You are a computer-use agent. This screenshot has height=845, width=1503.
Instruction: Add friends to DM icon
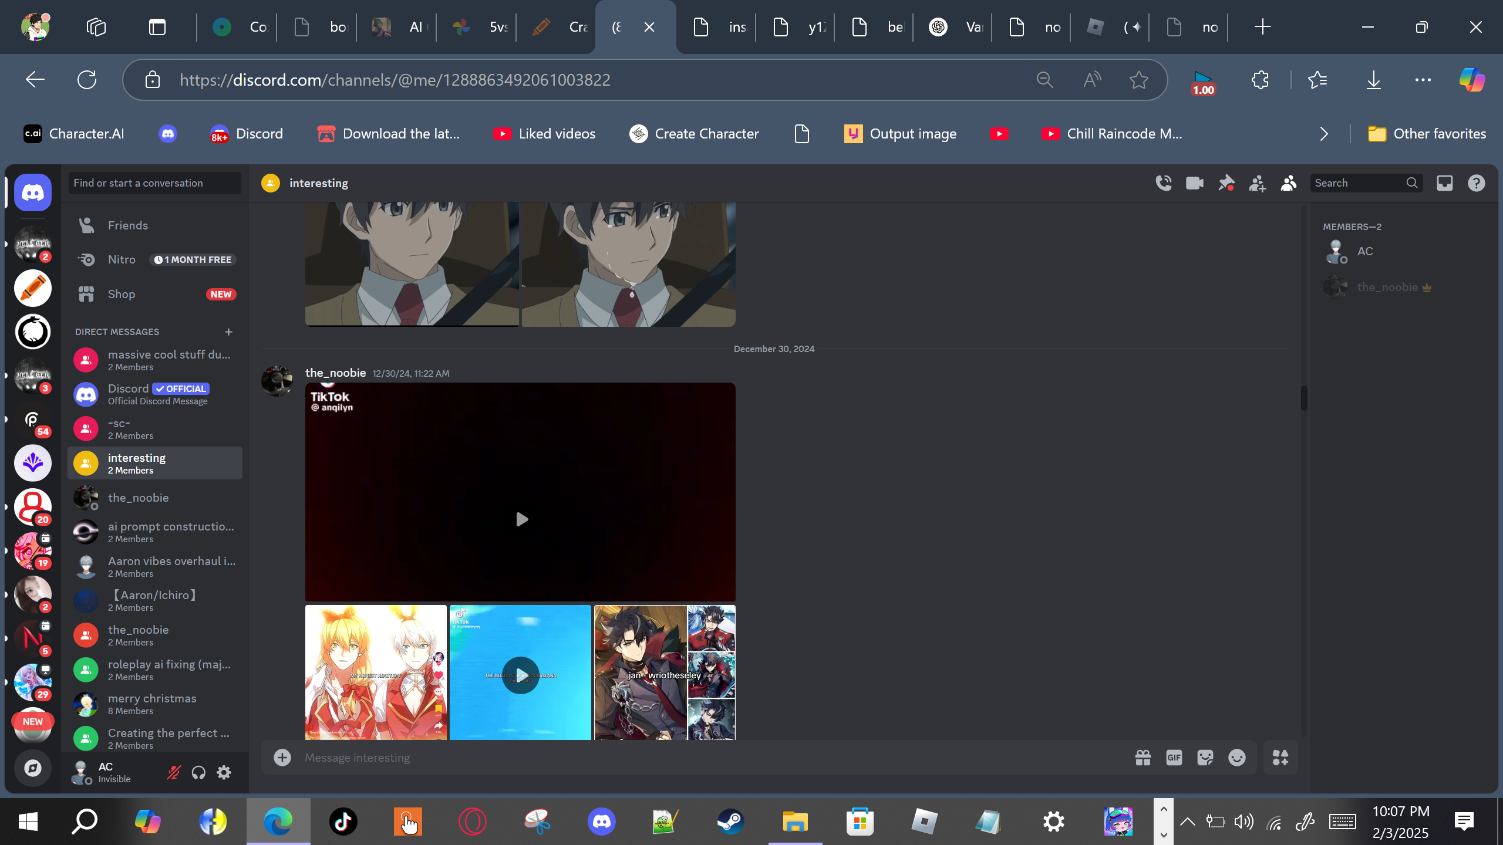[x=1257, y=183]
